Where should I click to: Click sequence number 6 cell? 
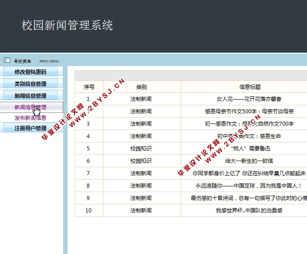click(x=88, y=161)
